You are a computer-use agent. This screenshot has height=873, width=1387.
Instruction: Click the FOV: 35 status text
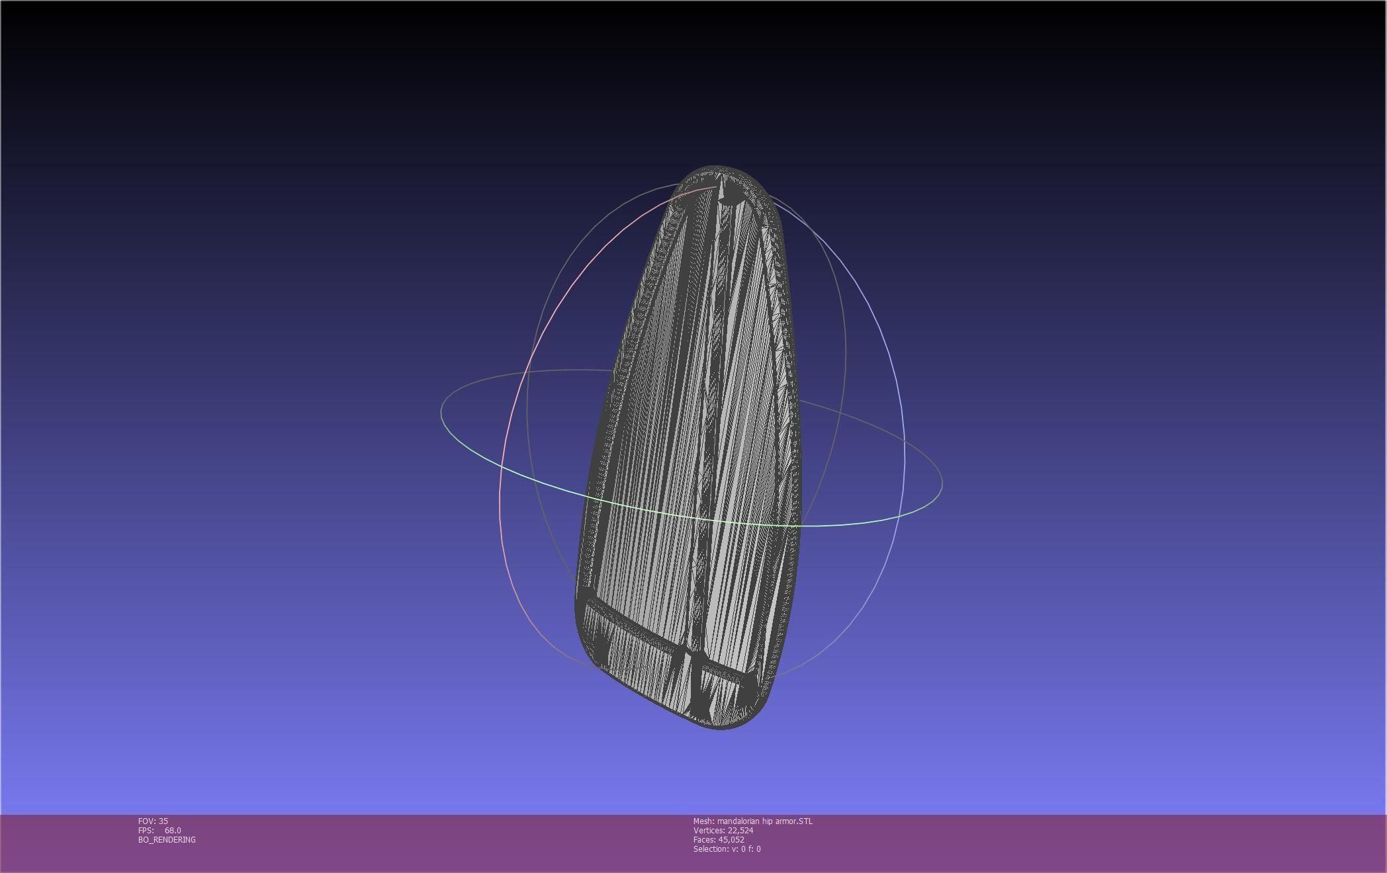click(x=153, y=821)
